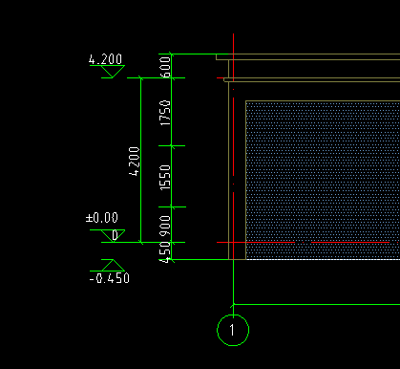Select the inverted elevation marker above -0.450
The width and height of the screenshot is (400, 369).
click(x=113, y=265)
